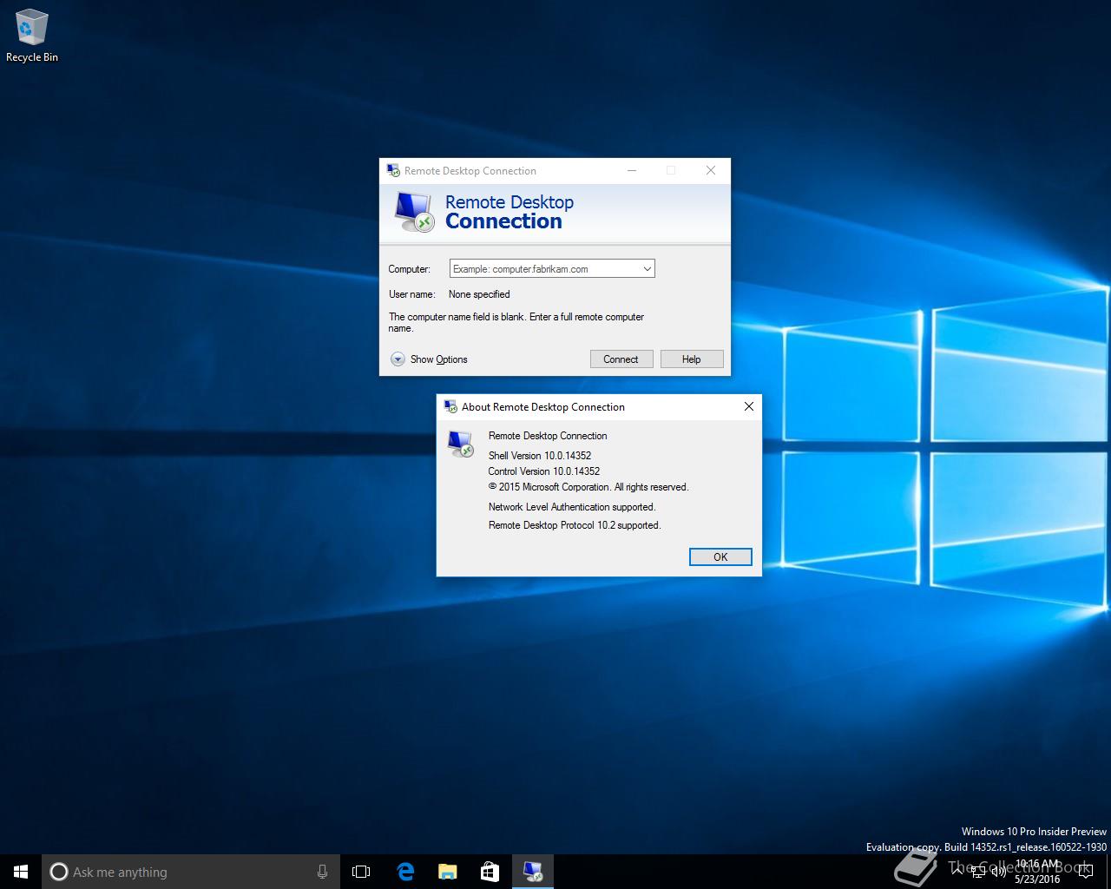
Task: Click 'Remote Desktop Connection' heading in About dialog
Action: 548,436
